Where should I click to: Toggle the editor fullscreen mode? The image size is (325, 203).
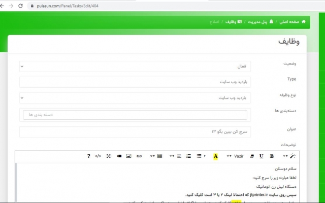(108, 156)
